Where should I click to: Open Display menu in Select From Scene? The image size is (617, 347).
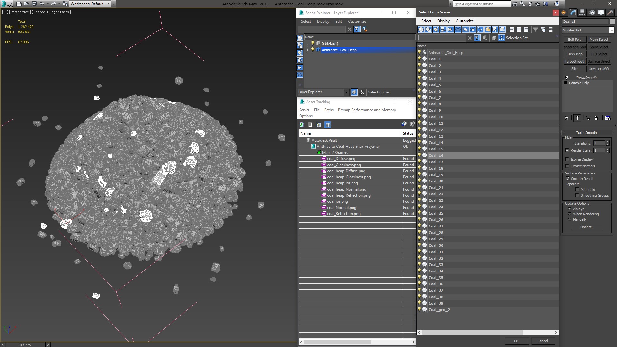pos(443,21)
